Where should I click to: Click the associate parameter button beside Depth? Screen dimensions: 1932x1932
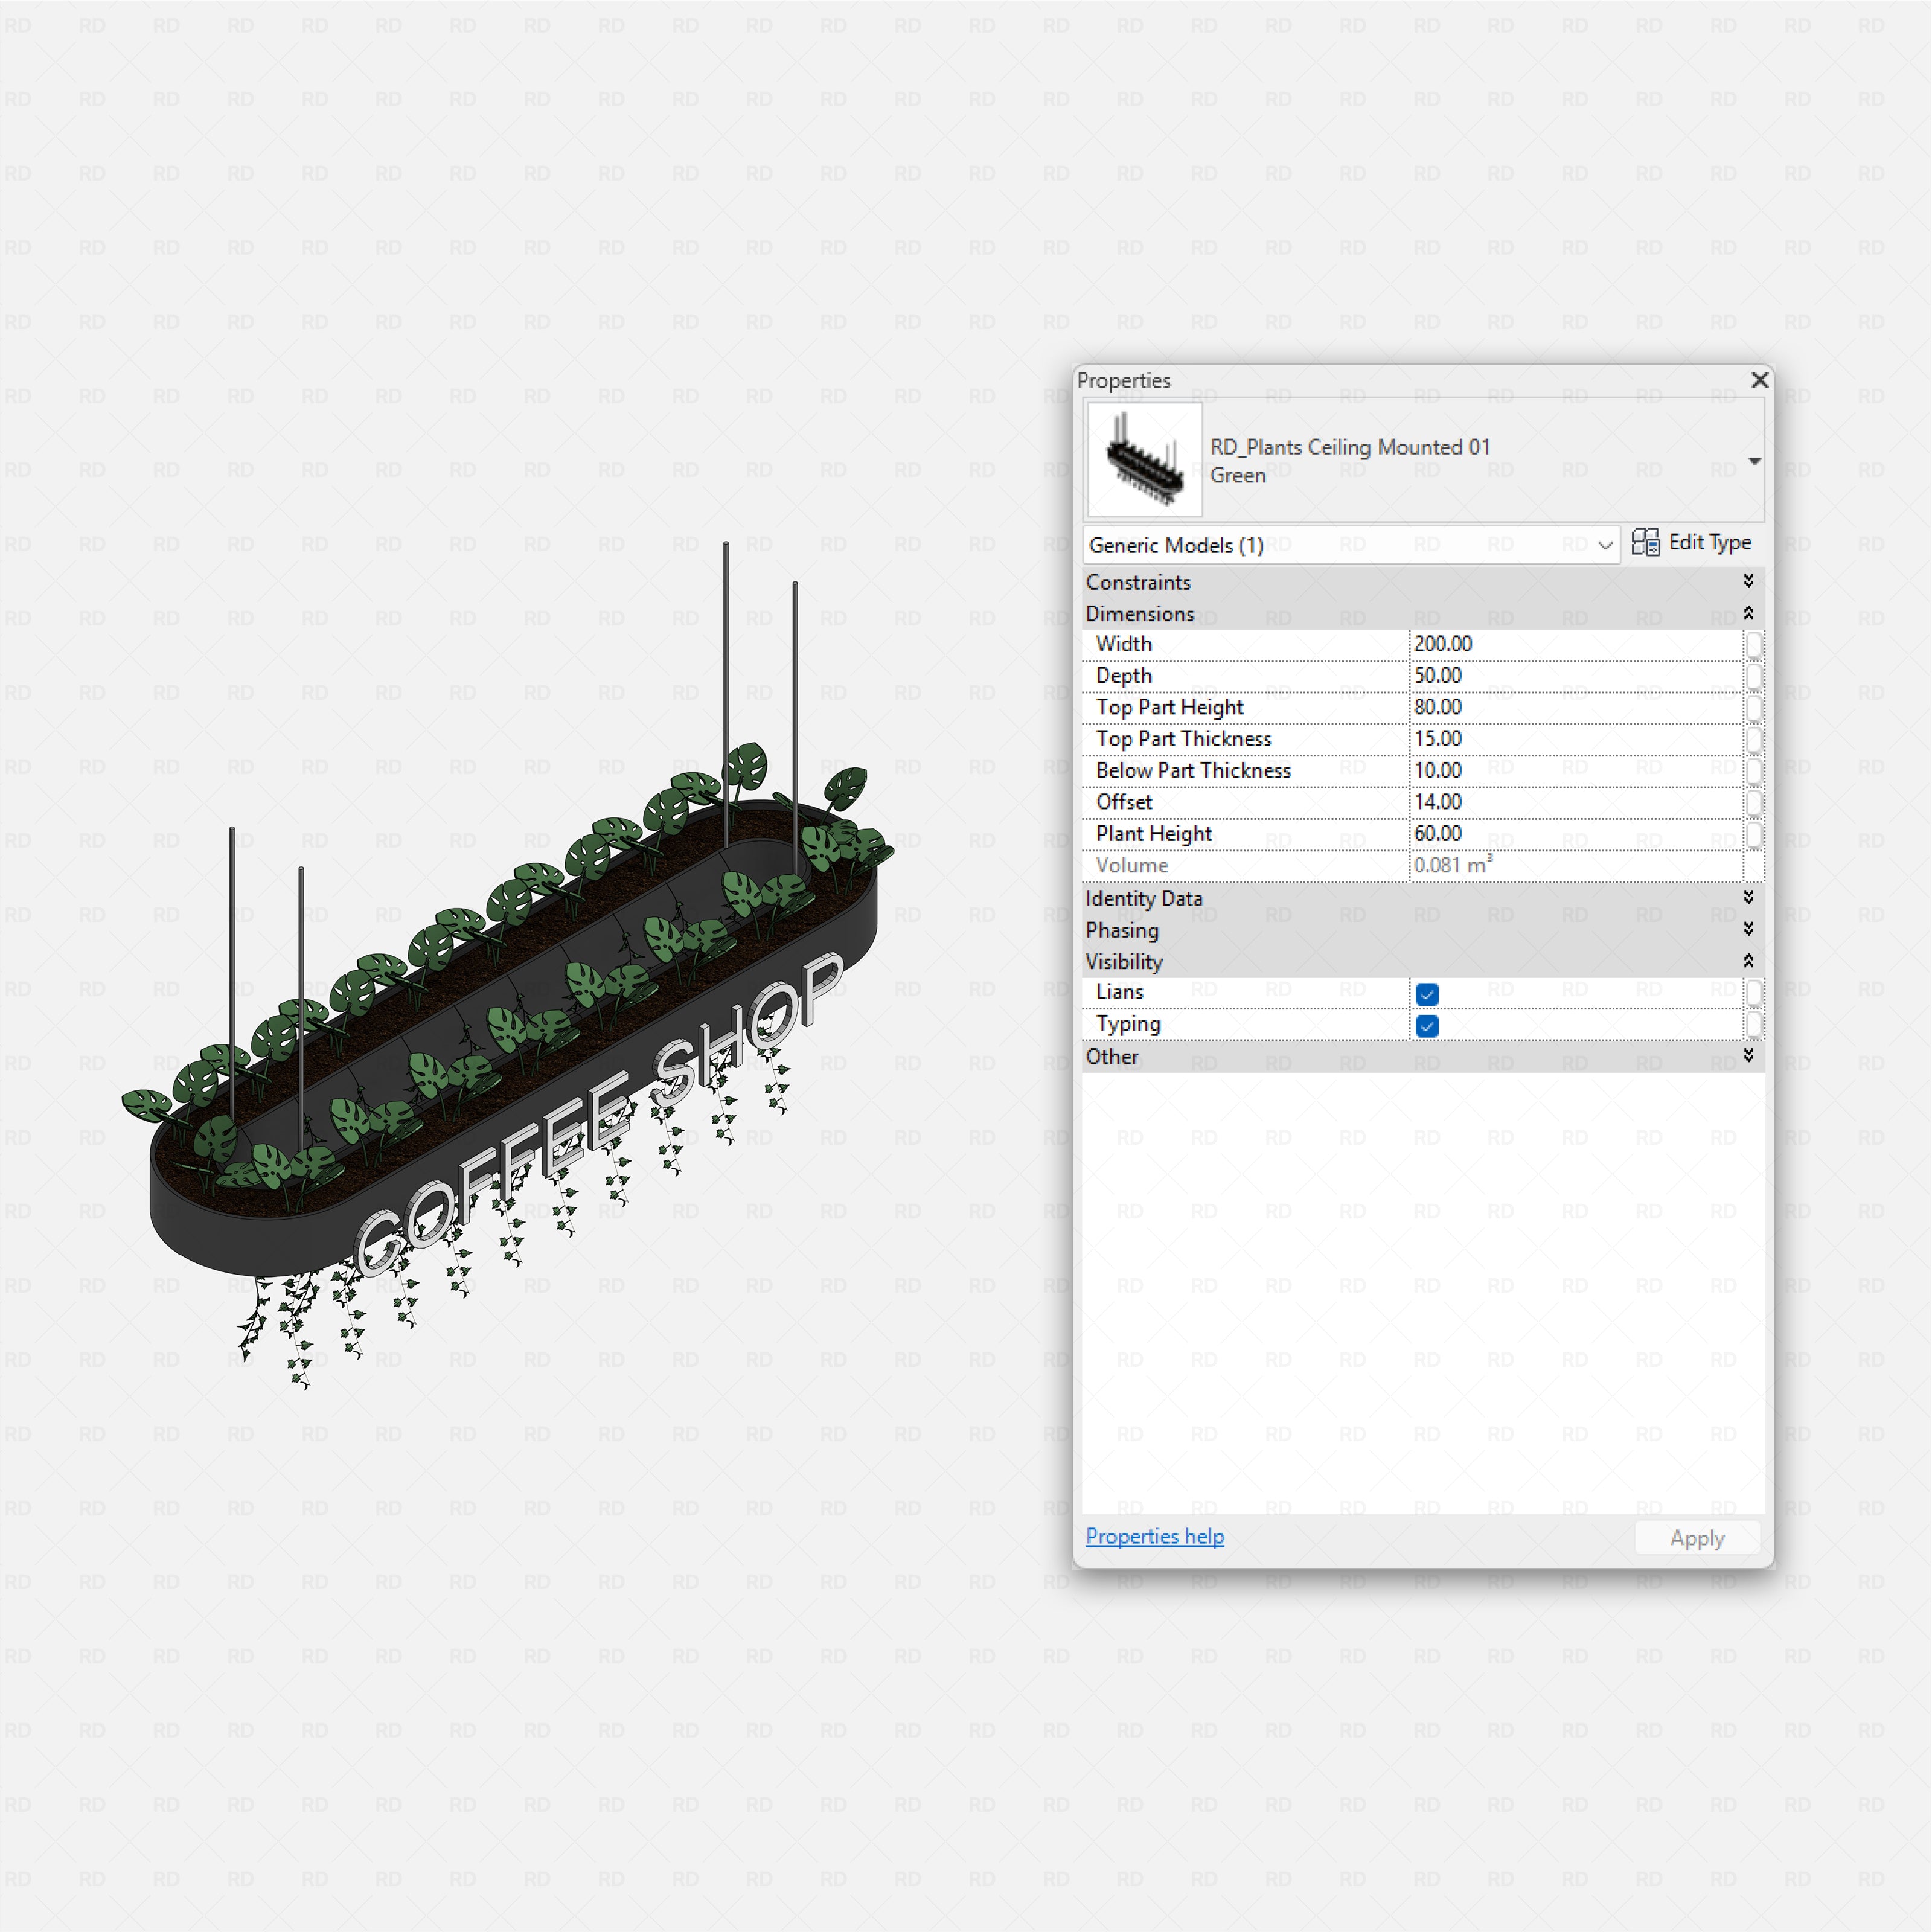click(1755, 676)
